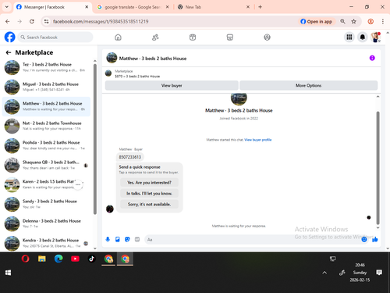Open Sandy 3 beds 2 baths conversation
This screenshot has height=293, width=390.
(x=46, y=204)
